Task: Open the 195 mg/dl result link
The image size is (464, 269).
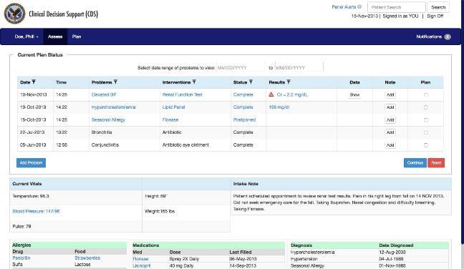Action: pyautogui.click(x=279, y=107)
